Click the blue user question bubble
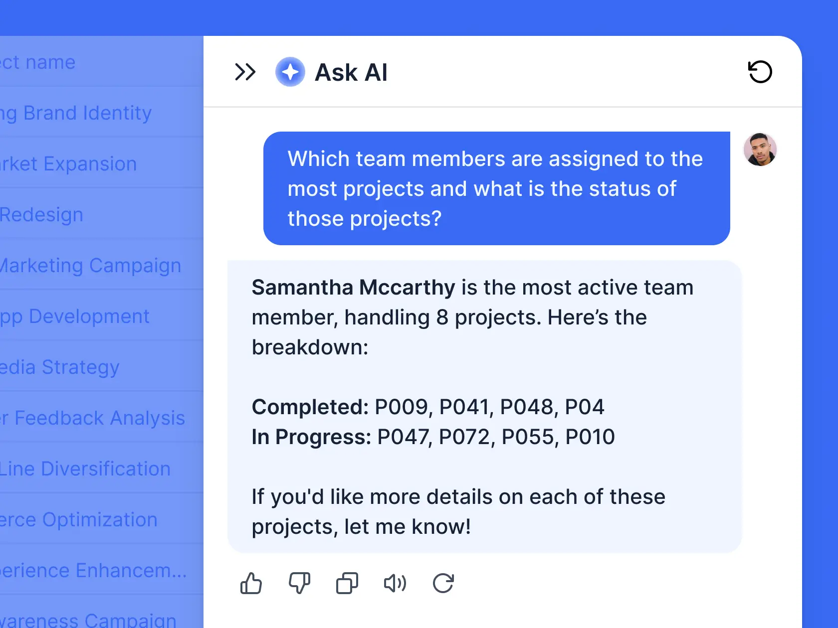 click(x=496, y=188)
